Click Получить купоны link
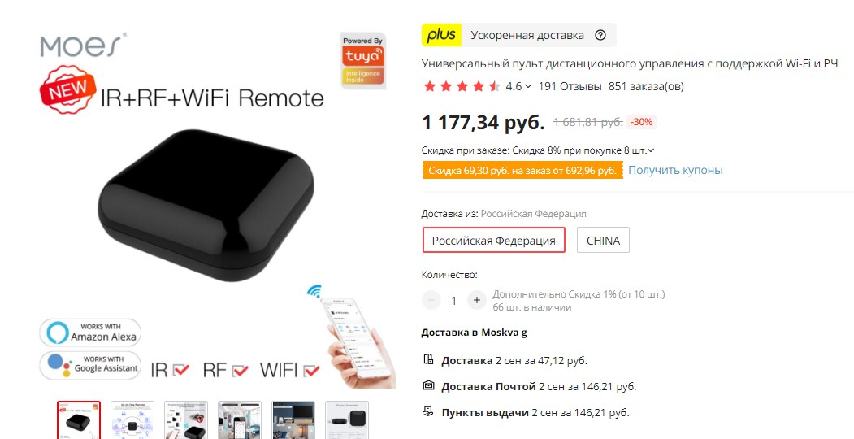854x439 pixels. [x=675, y=170]
